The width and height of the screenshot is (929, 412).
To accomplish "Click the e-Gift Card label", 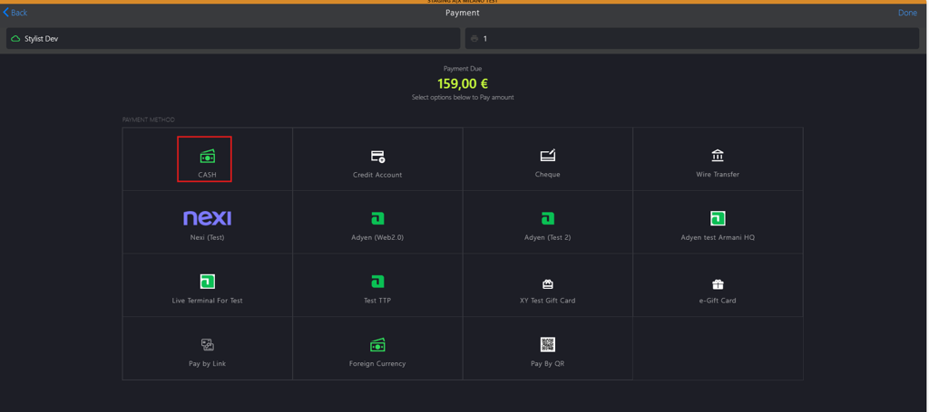I will coord(718,301).
